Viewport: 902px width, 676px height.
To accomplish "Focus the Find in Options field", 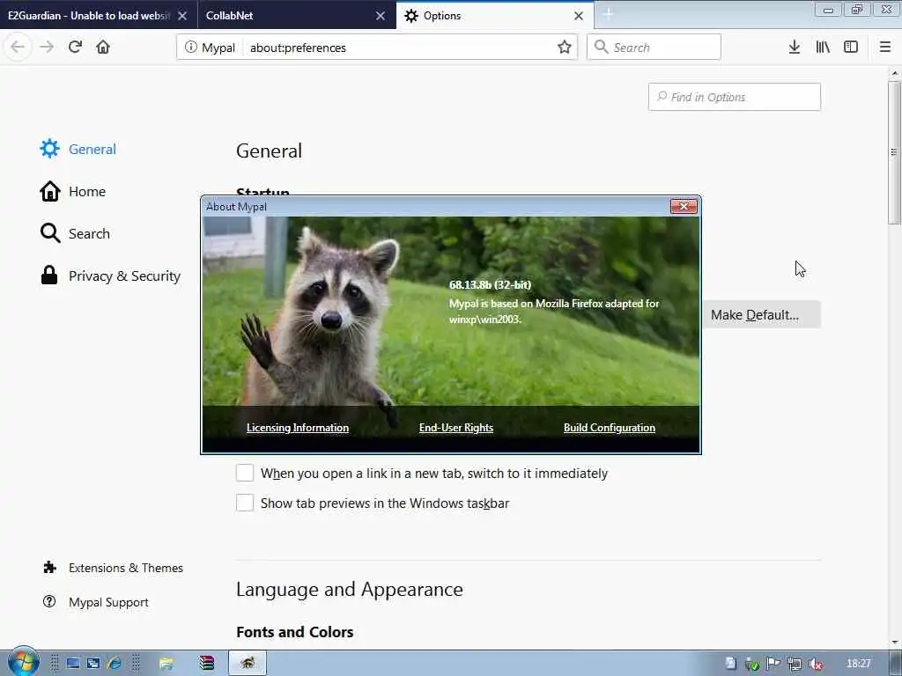I will [735, 97].
